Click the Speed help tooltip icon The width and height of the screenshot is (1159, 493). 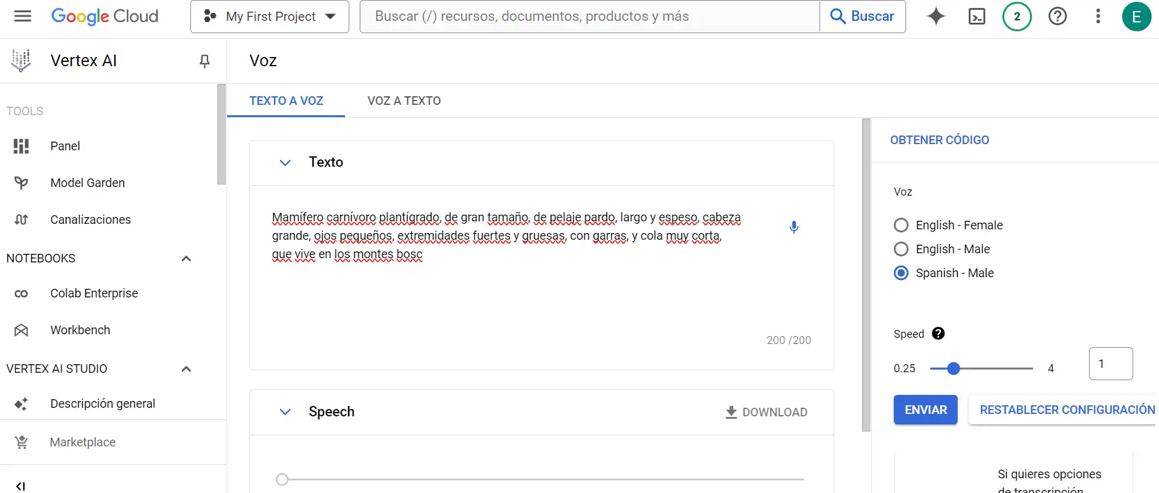(938, 334)
